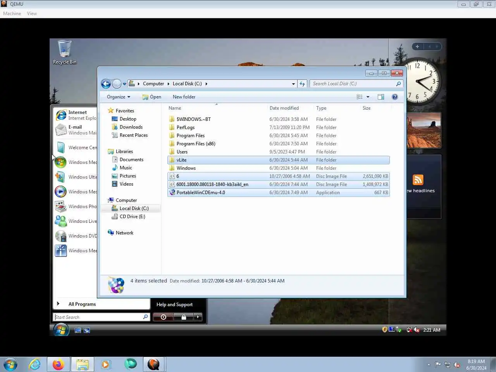Sort by Size column header

coord(367,108)
